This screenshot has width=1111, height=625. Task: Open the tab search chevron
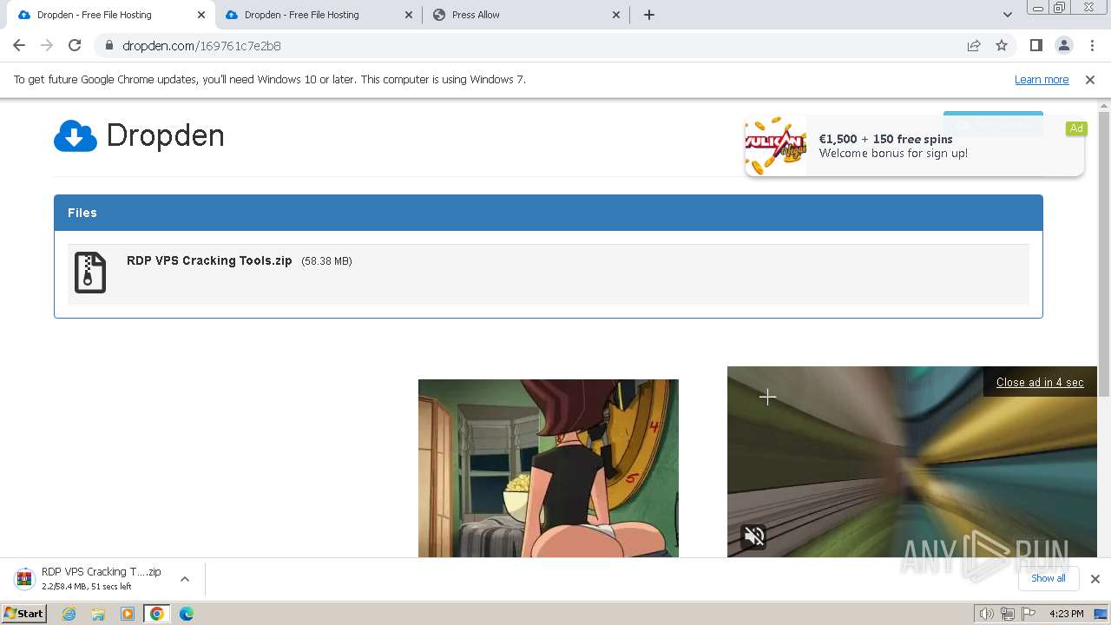(1008, 15)
